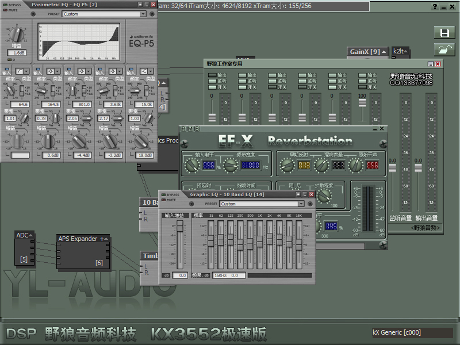Click the B button in the Reverbstation title bar
Image resolution: width=460 pixels, height=345 pixels.
pyautogui.click(x=197, y=128)
